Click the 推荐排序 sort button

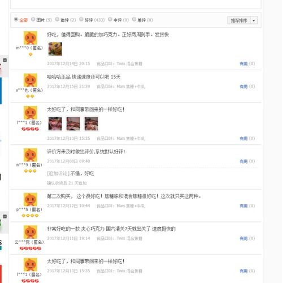(239, 20)
